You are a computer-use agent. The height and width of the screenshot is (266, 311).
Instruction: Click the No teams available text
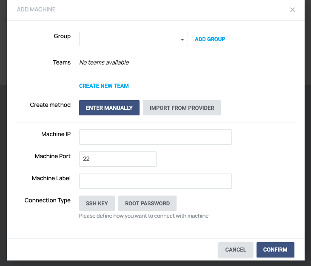click(104, 62)
